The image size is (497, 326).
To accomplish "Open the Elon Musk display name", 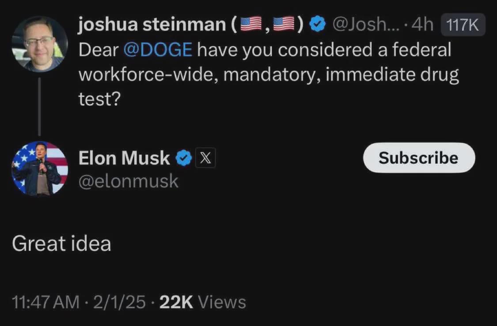I will click(x=124, y=158).
